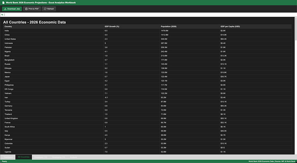Select the South Africa country cell
Image resolution: width=297 pixels, height=163 pixels.
(x=53, y=127)
